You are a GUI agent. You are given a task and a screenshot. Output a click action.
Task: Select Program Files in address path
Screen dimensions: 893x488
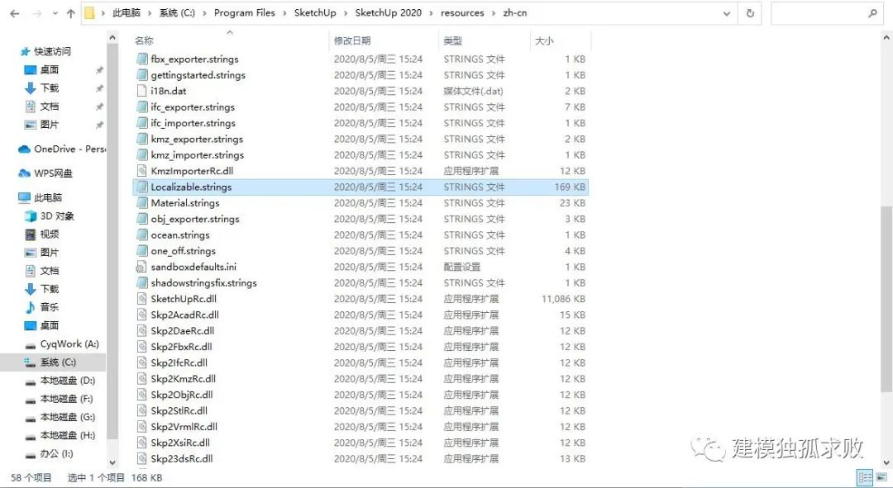(x=244, y=13)
